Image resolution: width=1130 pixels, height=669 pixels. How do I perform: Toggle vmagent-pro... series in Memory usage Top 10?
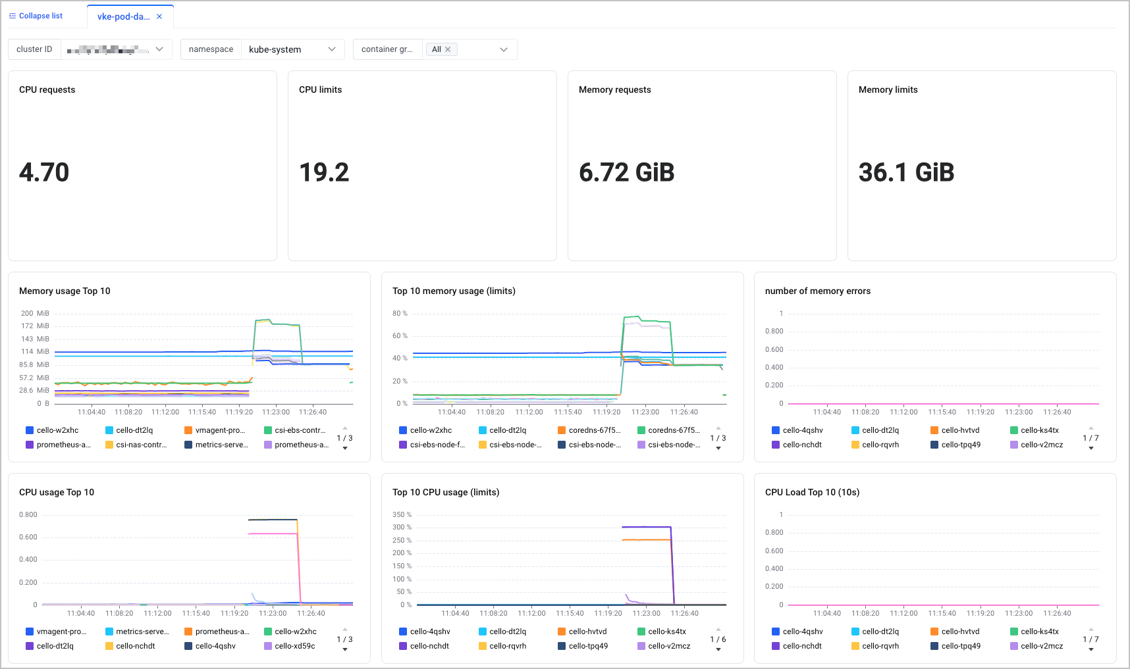[x=215, y=430]
